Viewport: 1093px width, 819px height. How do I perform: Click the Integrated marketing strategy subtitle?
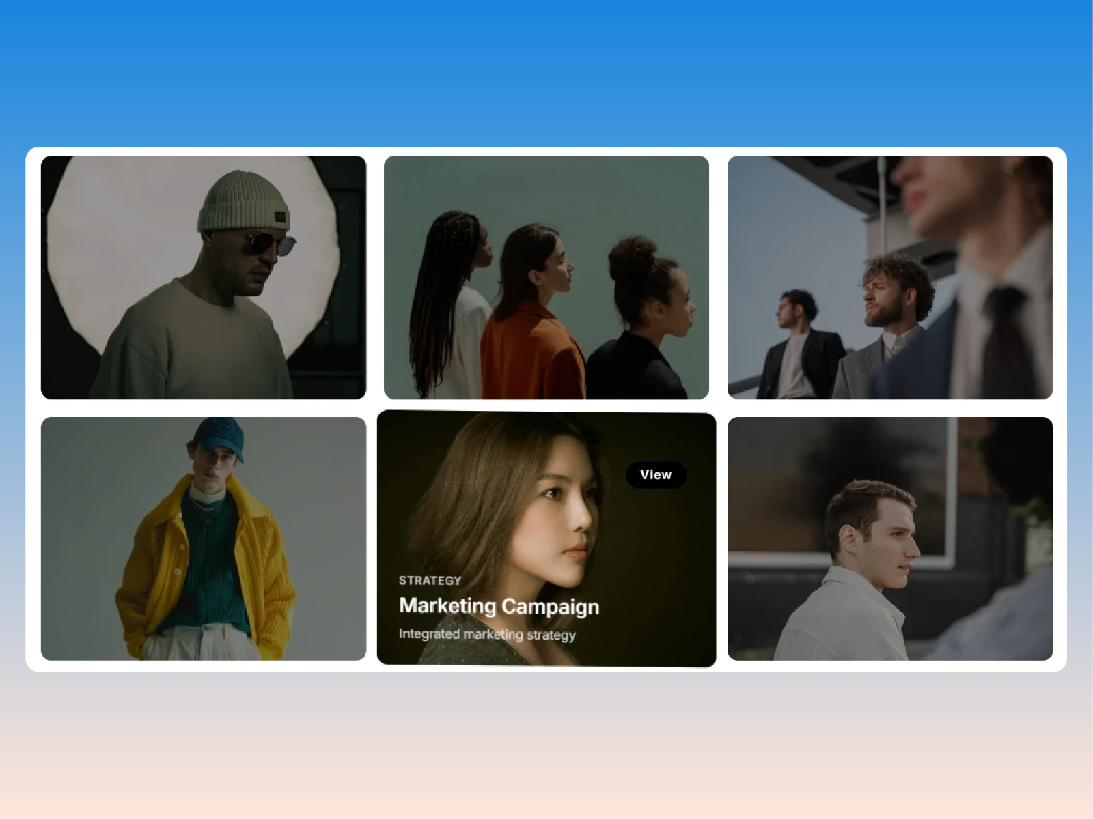coord(487,634)
